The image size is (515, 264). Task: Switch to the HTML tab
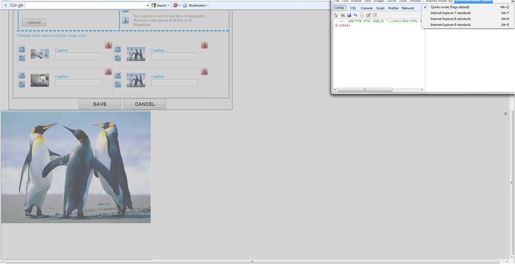tap(340, 8)
